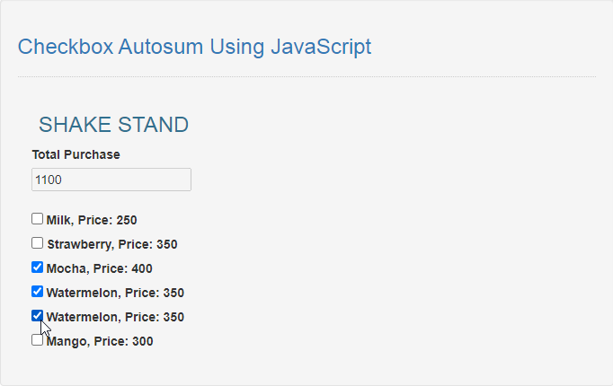This screenshot has width=613, height=386.
Task: Click the word Checkbox in page title
Action: click(x=66, y=47)
